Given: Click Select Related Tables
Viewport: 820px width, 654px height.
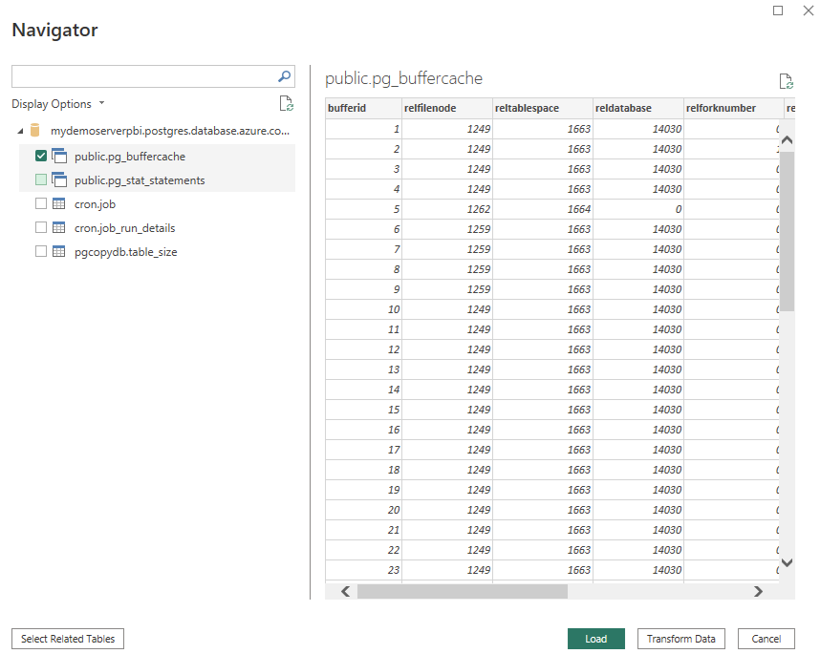Looking at the screenshot, I should [x=67, y=638].
